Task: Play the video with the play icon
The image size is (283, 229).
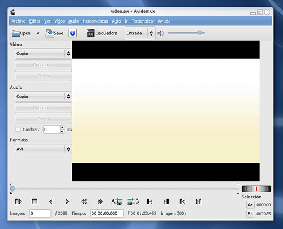Action: click(18, 202)
